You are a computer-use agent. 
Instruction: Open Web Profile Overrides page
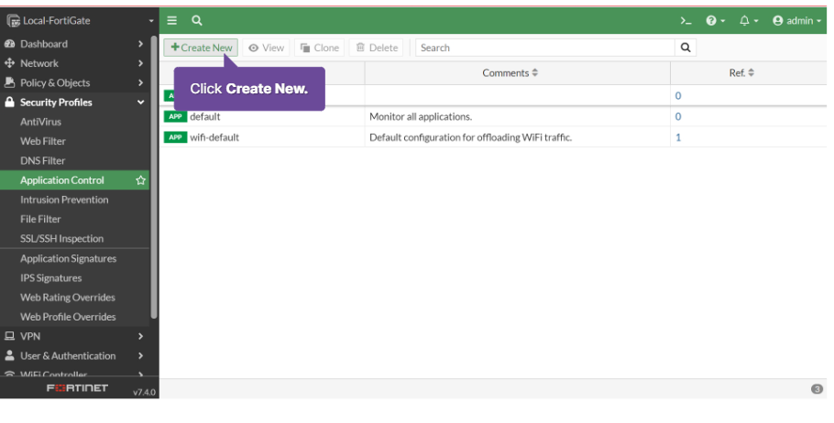[x=68, y=317]
